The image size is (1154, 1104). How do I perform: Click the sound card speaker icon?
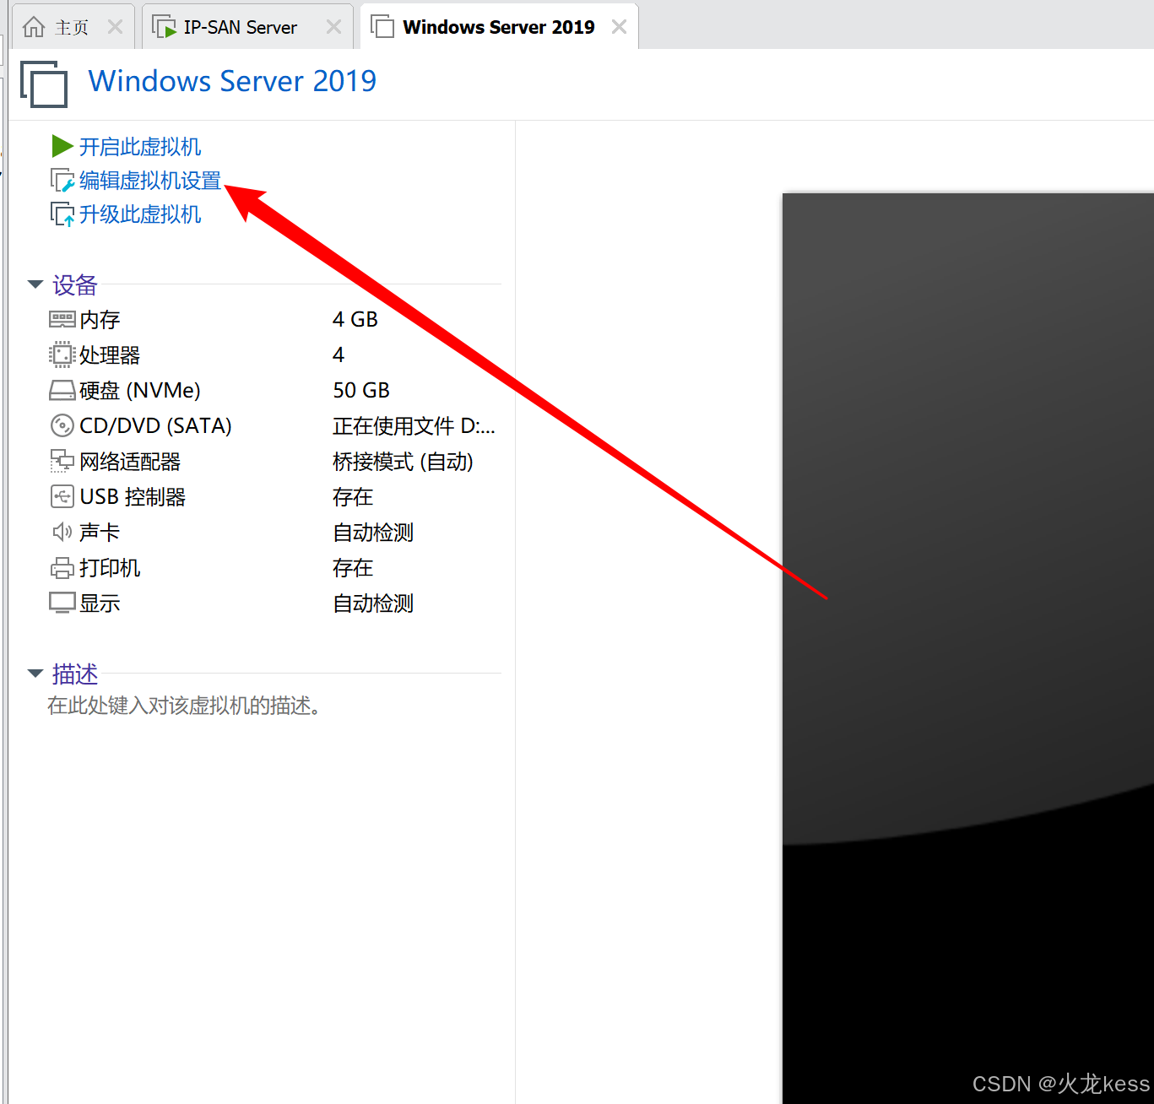pos(62,532)
